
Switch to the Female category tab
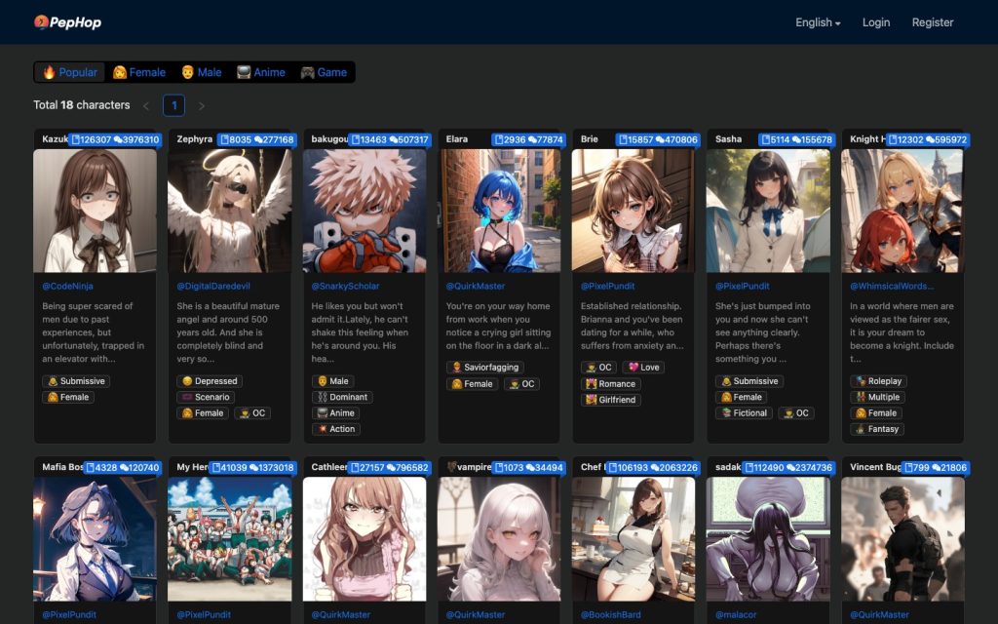pyautogui.click(x=138, y=72)
